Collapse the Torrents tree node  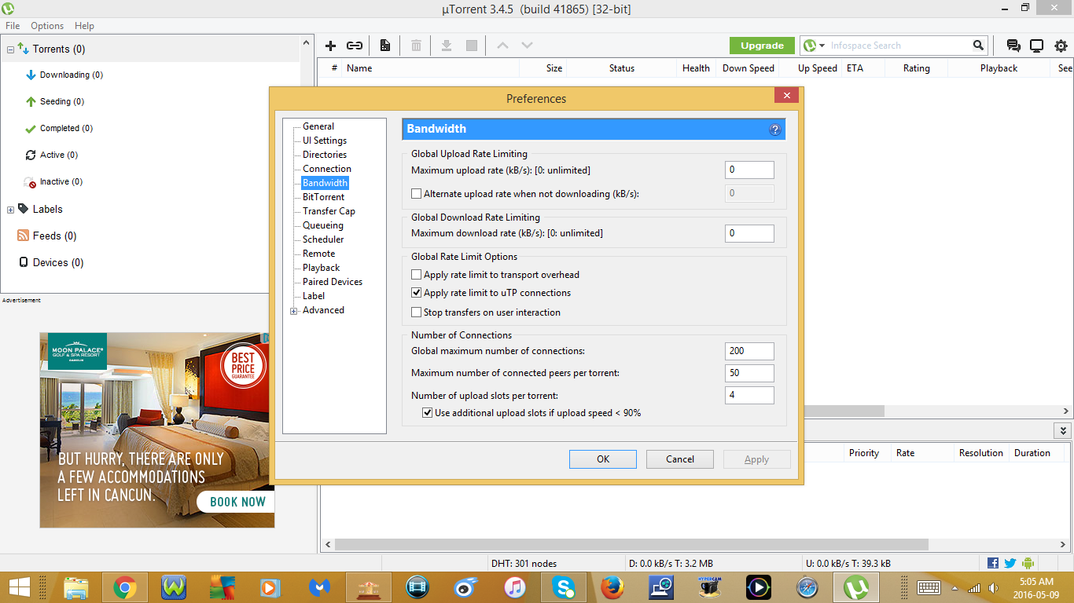(10, 49)
